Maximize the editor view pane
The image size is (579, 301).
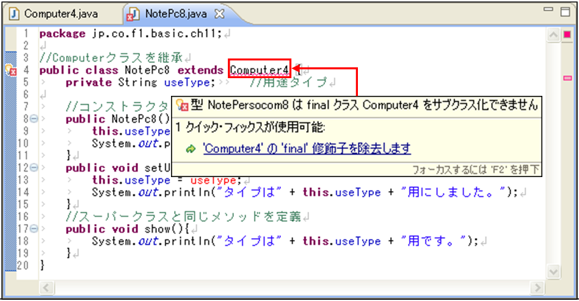tap(564, 12)
